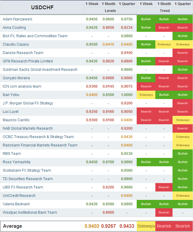
Task: Click ICN.com's 0.9145 month level
Action: pos(108,86)
